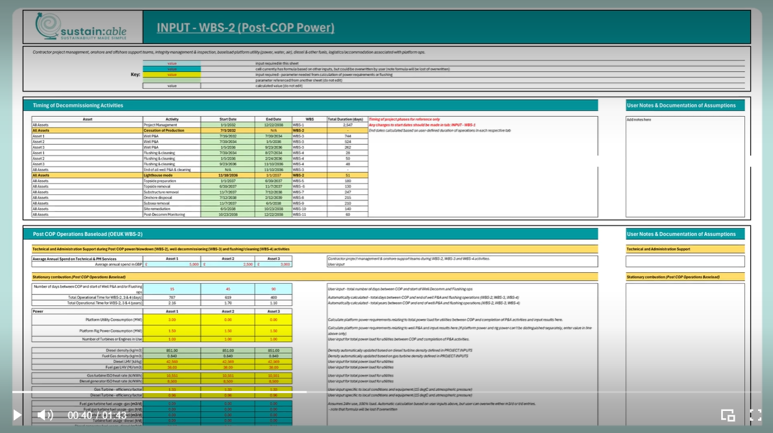Screen dimensions: 773x433
Task: Click upper User Notes & Documentation header
Action: click(x=685, y=105)
